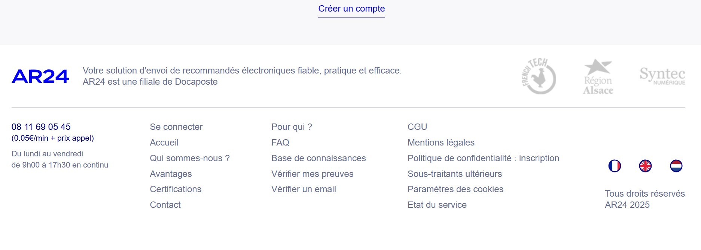Click the Se connecter footer link
Screen dimensions: 701x250
point(176,127)
